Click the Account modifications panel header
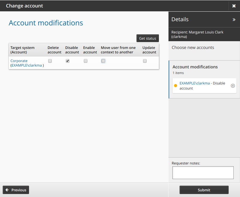Image resolution: width=240 pixels, height=197 pixels. 195,67
